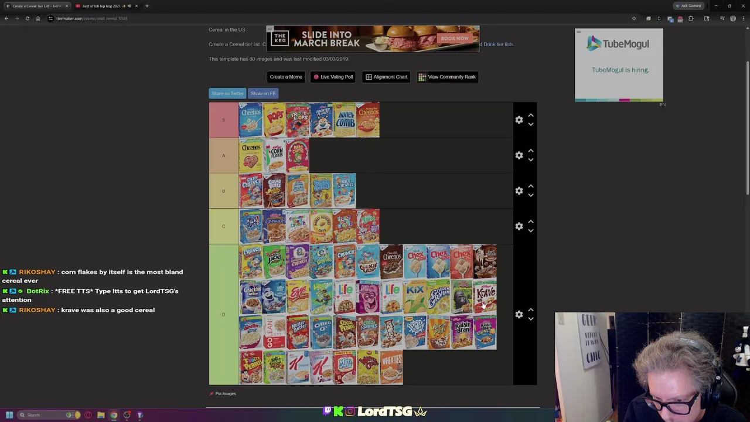Click the Pin Images link
Image resolution: width=750 pixels, height=422 pixels.
click(223, 394)
